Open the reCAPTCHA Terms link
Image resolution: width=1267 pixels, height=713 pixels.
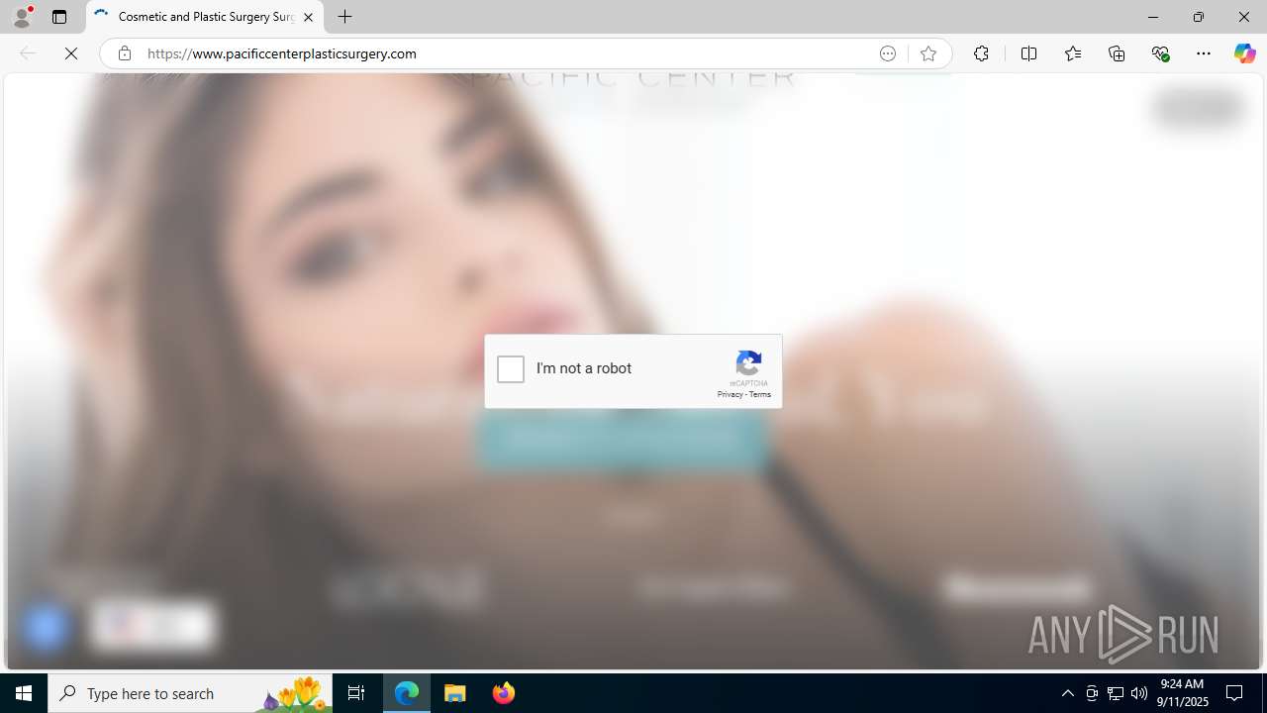point(760,394)
